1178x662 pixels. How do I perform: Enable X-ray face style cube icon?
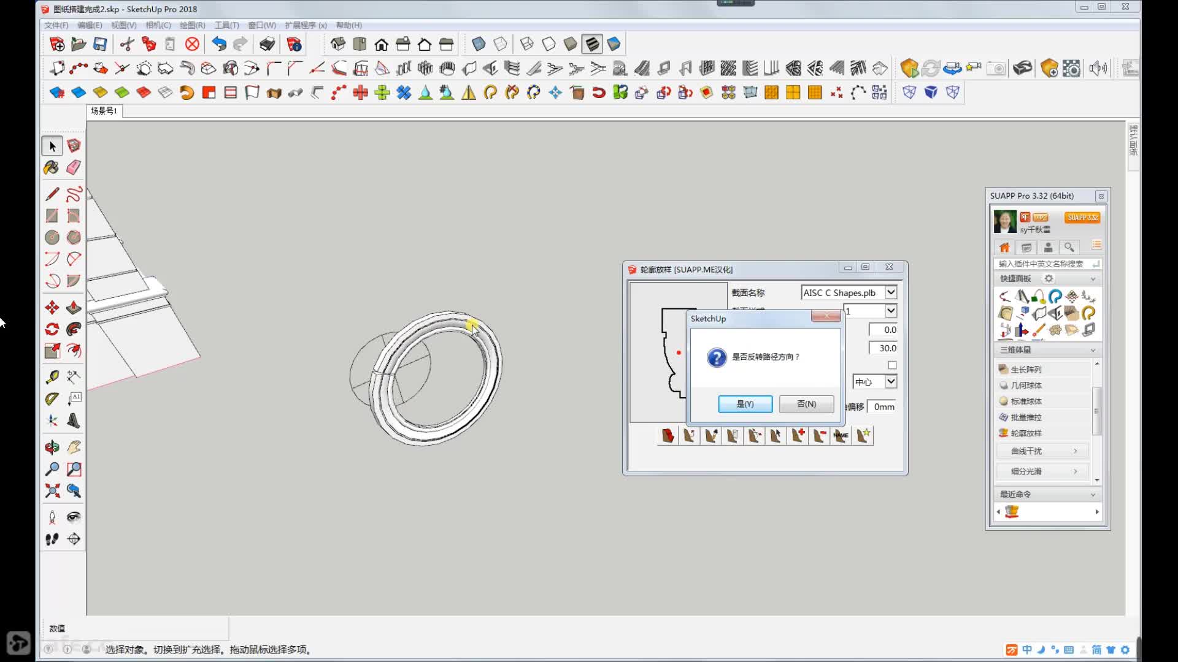coord(479,44)
